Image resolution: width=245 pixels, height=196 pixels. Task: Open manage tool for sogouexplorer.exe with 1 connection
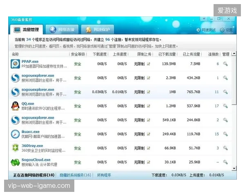pos(225,78)
